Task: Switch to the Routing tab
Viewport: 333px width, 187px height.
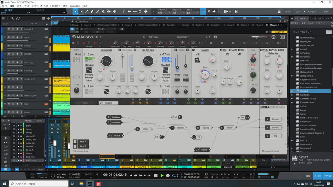Action: [108, 103]
